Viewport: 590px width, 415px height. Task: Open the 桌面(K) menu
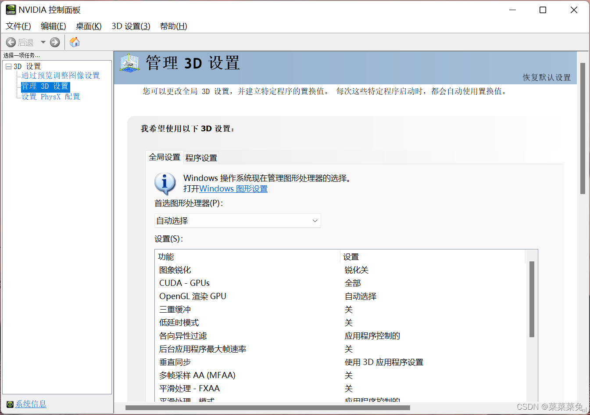pyautogui.click(x=89, y=26)
